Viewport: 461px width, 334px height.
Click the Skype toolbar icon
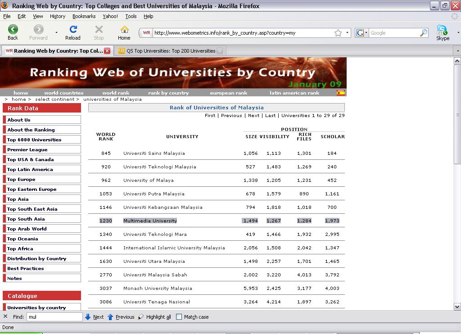[x=442, y=30]
